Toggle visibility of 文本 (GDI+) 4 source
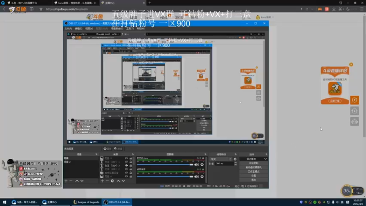Screen dimensions: 366x206 click(x=126, y=162)
